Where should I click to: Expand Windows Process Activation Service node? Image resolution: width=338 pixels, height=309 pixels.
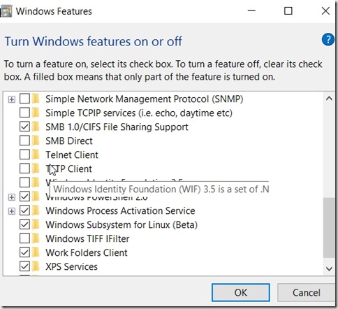click(x=11, y=211)
